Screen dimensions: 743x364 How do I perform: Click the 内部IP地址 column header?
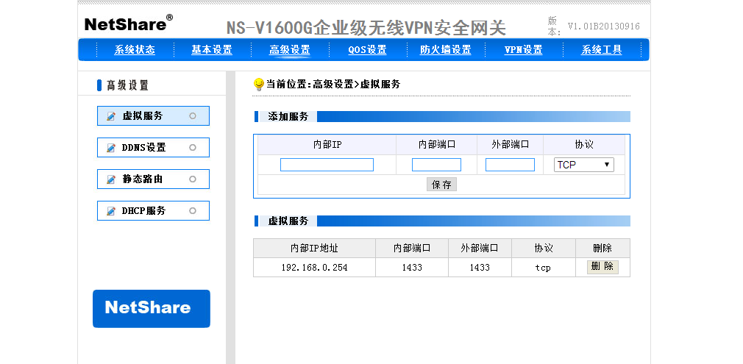[314, 248]
